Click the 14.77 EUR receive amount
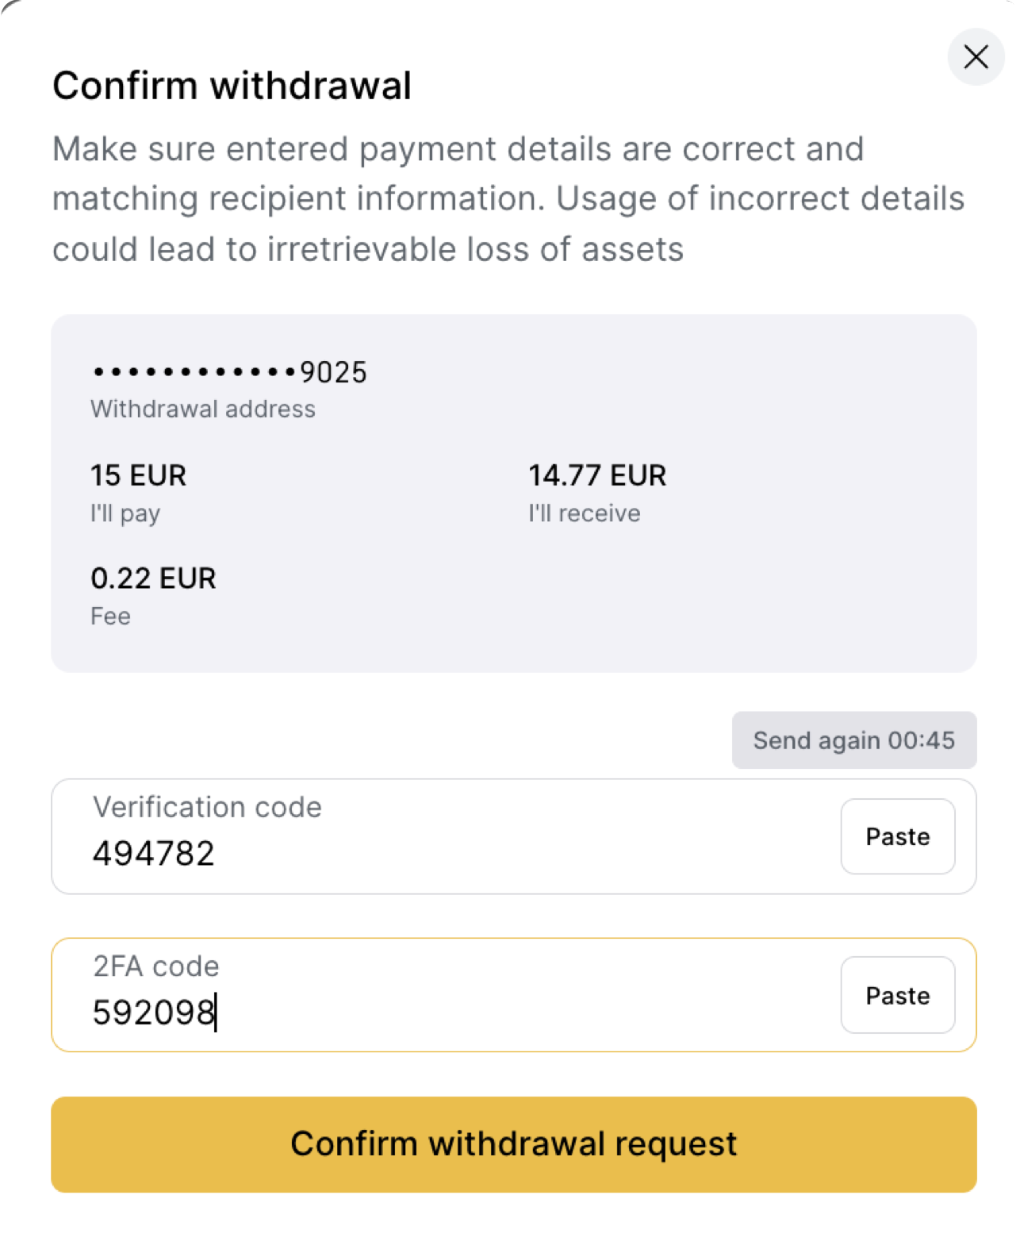Viewport: 1020px width, 1241px height. (x=597, y=475)
